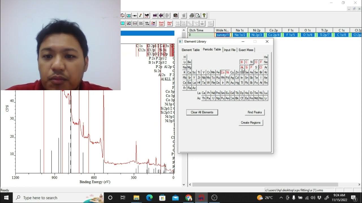Click the BG-SUB background subtract icon

click(x=147, y=23)
